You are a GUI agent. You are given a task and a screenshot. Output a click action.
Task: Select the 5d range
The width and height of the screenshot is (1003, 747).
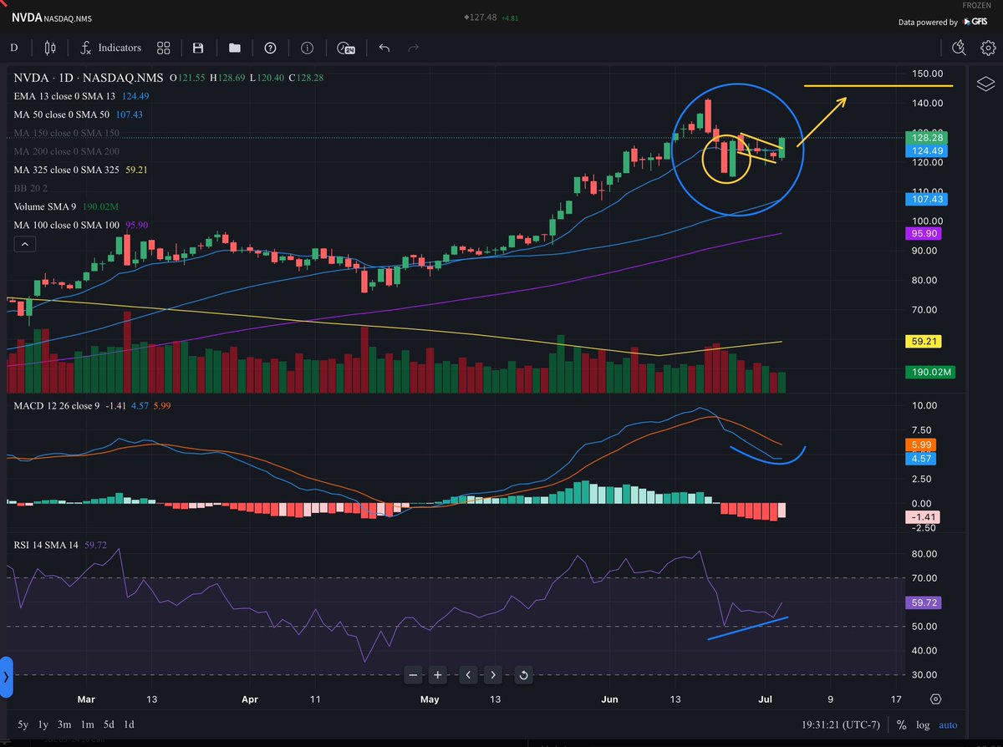click(x=108, y=724)
